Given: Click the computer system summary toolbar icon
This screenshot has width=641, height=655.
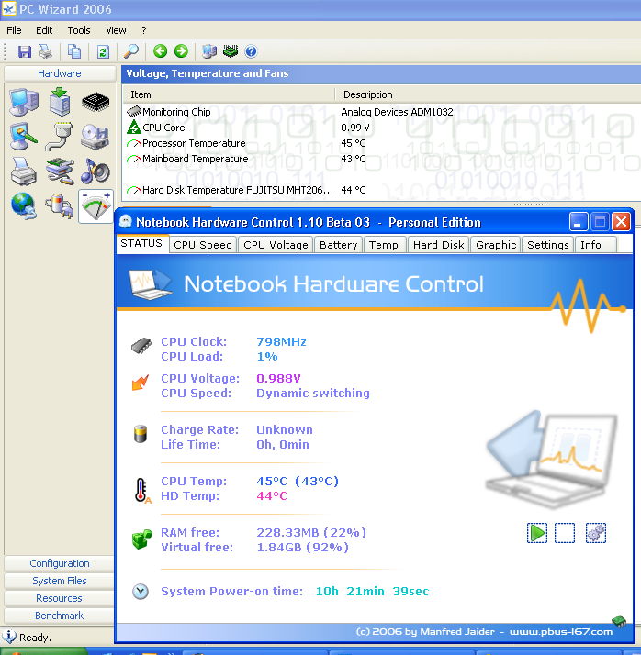Looking at the screenshot, I should (x=209, y=51).
